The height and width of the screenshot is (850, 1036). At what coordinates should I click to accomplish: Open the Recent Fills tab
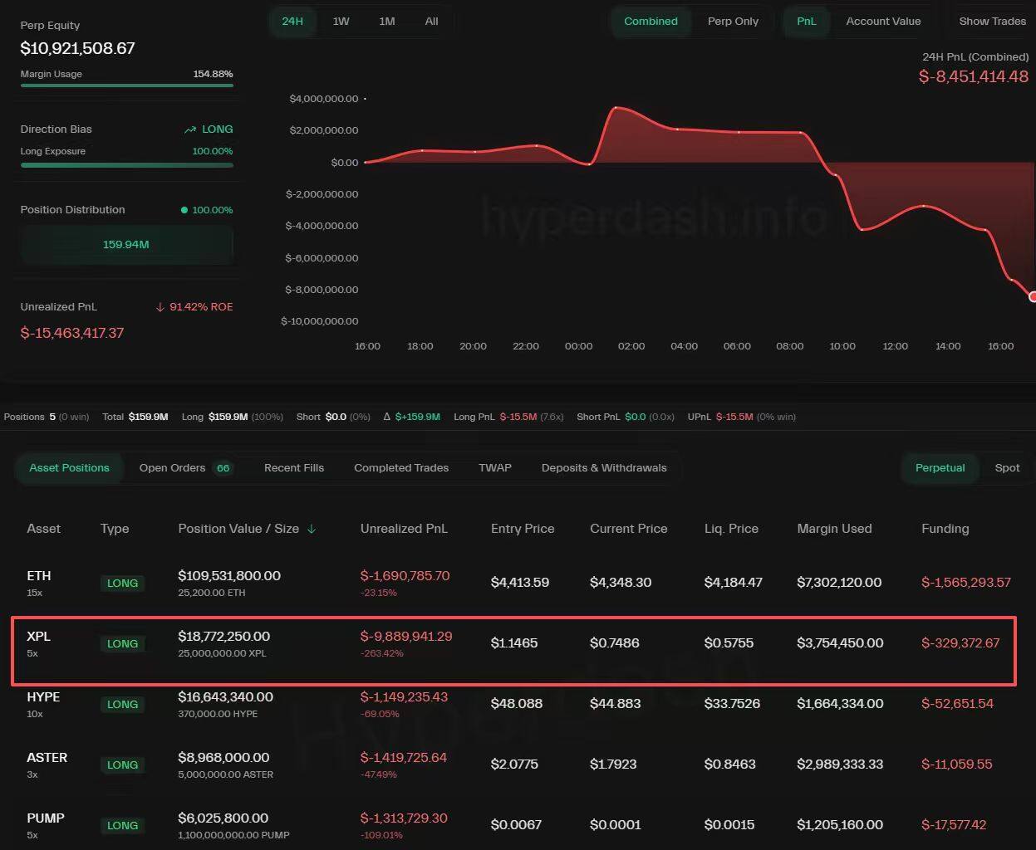pyautogui.click(x=294, y=468)
